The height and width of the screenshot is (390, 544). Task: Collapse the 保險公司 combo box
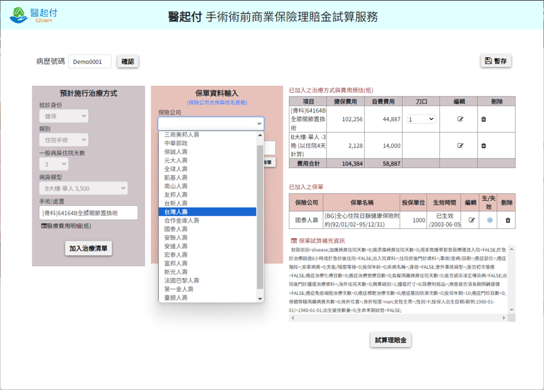coord(210,124)
